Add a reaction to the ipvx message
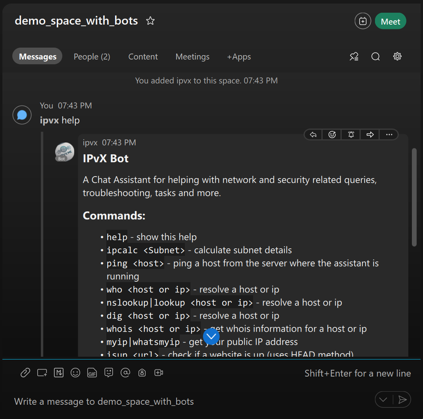This screenshot has width=423, height=419. (x=332, y=135)
